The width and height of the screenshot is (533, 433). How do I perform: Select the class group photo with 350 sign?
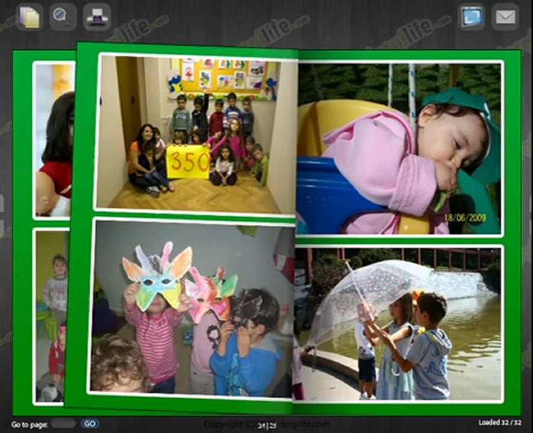[x=196, y=134]
